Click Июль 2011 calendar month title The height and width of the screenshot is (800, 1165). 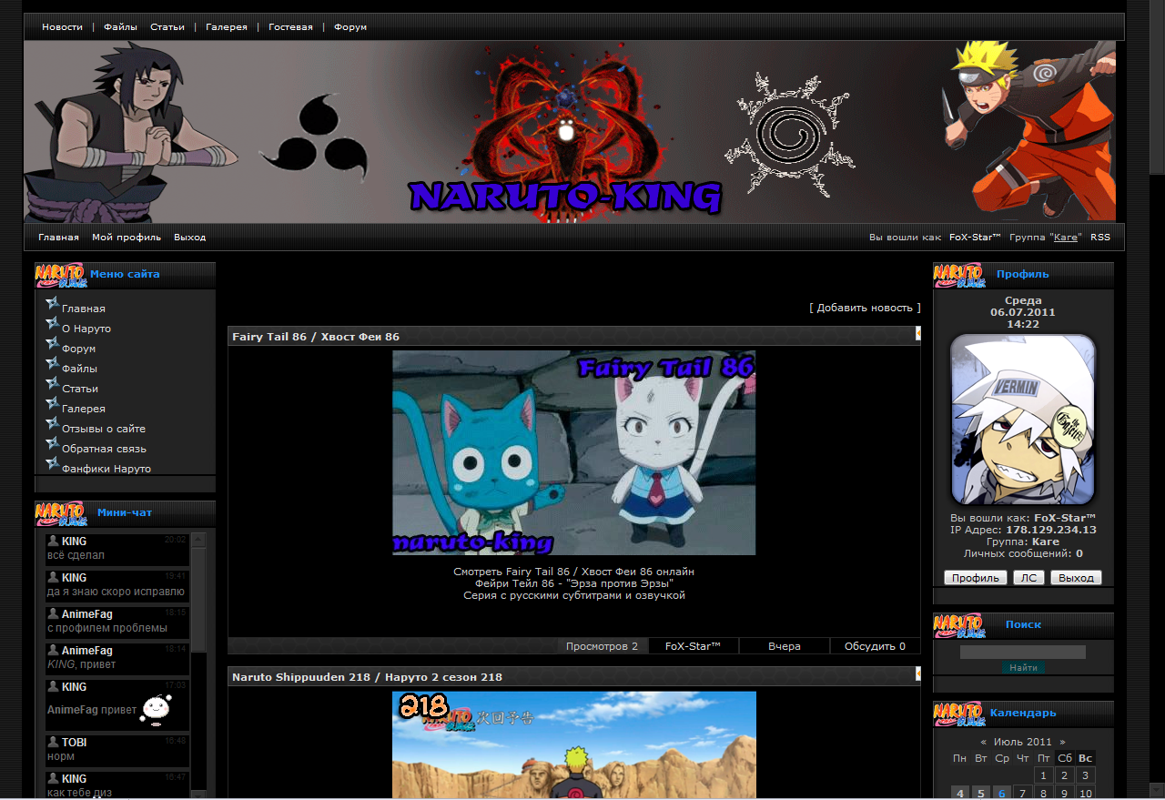[1023, 742]
